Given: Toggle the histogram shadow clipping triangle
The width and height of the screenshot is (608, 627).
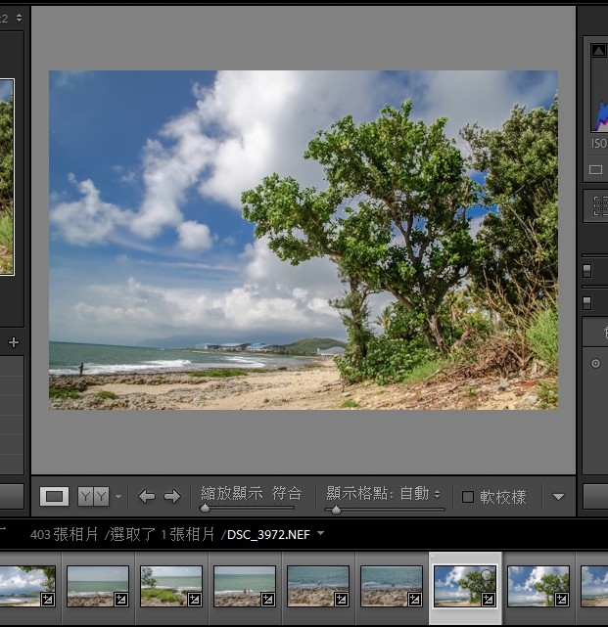Looking at the screenshot, I should [599, 51].
